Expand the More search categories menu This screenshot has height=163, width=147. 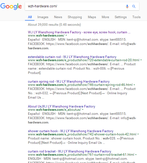coord(105,17)
